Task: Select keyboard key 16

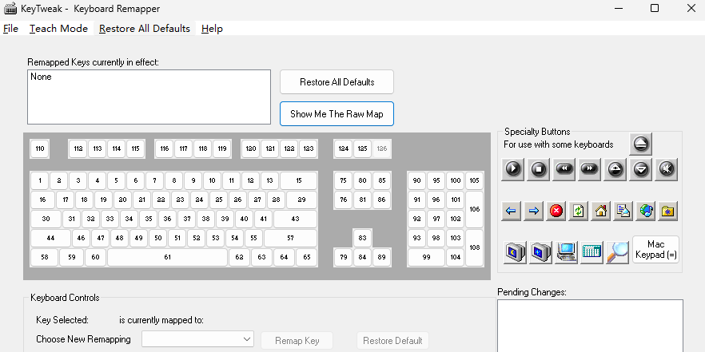Action: click(42, 200)
